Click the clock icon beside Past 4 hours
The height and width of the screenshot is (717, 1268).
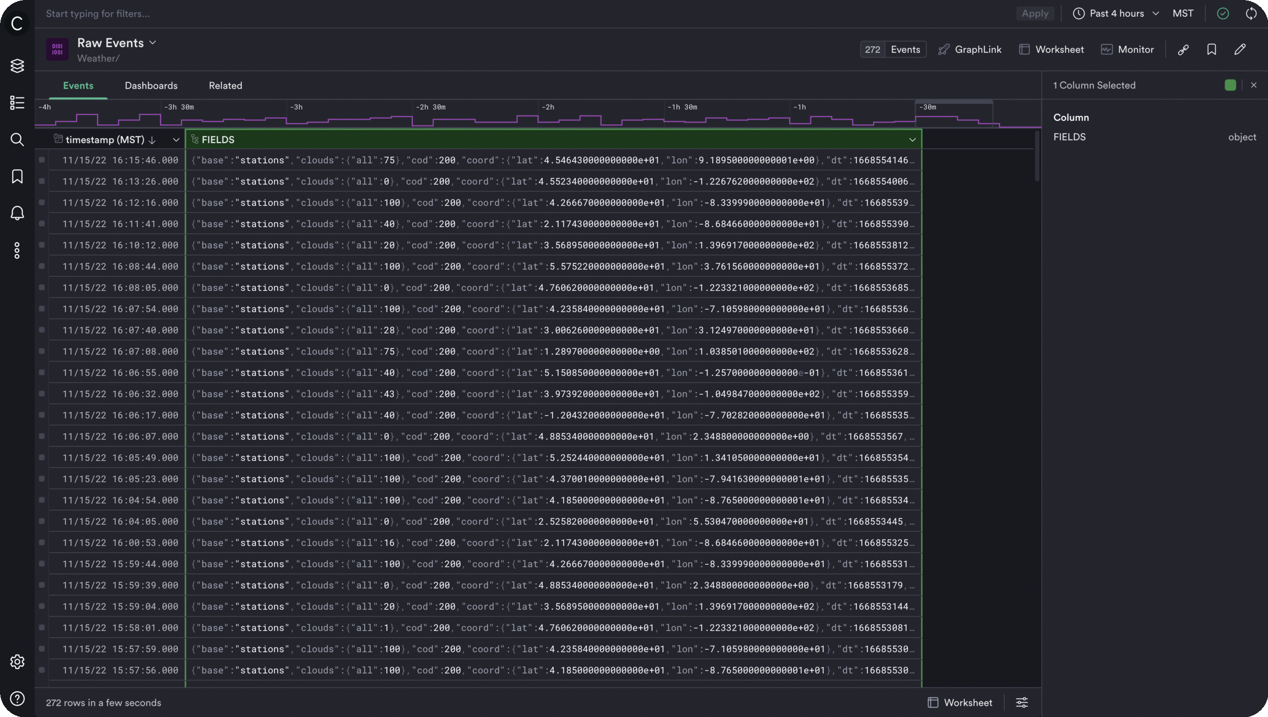pos(1079,14)
